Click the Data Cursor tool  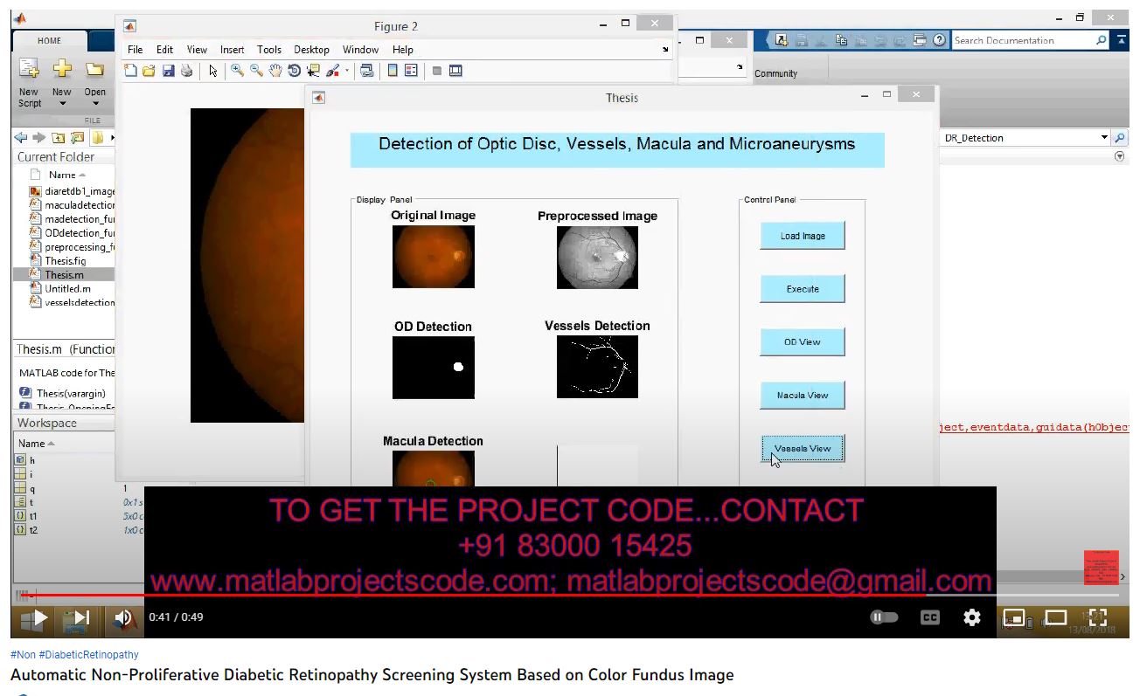click(313, 71)
